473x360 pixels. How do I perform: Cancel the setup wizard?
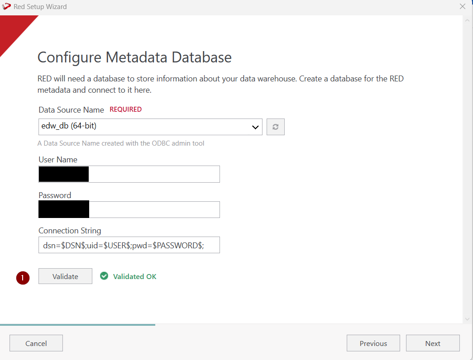[x=36, y=343]
